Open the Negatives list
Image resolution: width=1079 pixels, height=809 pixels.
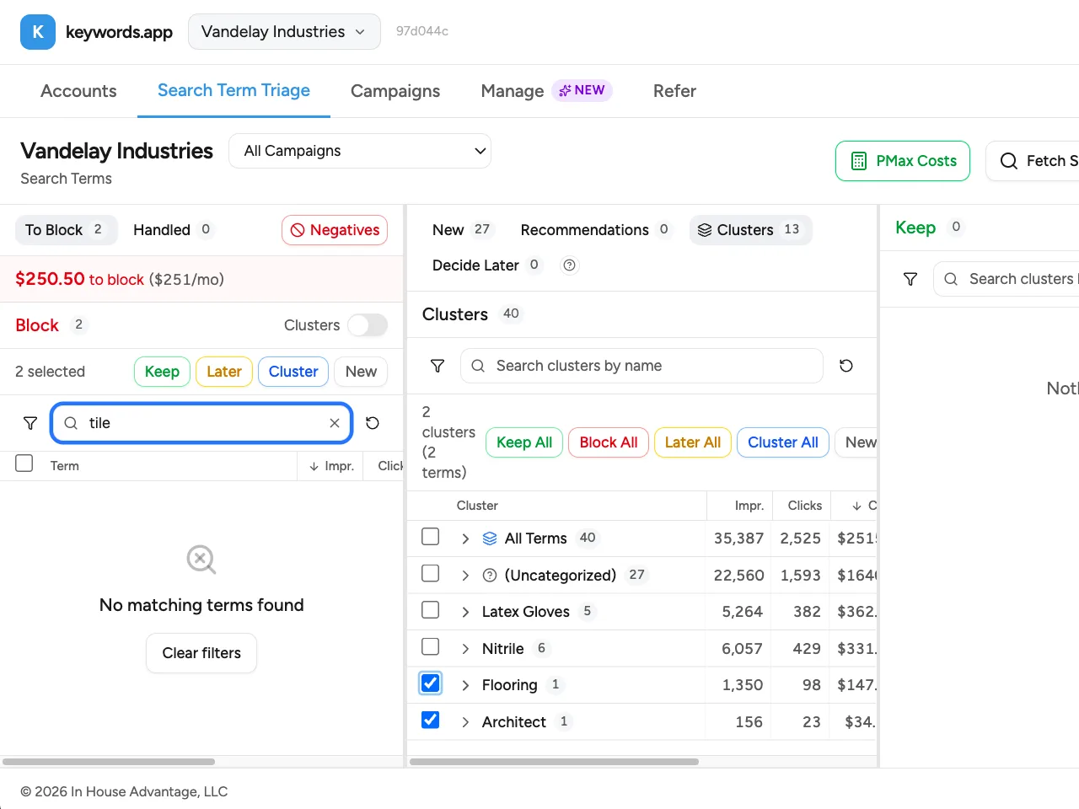point(335,230)
